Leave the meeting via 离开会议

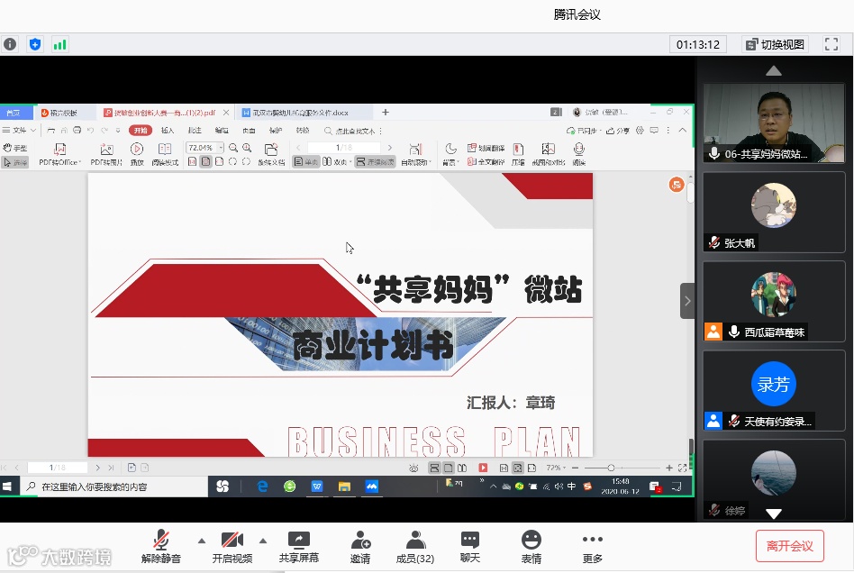click(x=790, y=546)
